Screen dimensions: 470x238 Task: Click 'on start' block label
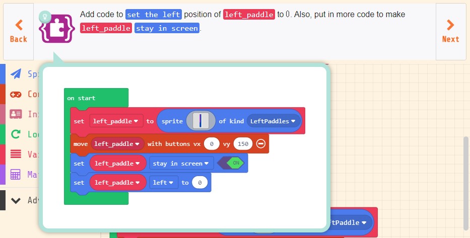click(x=81, y=98)
